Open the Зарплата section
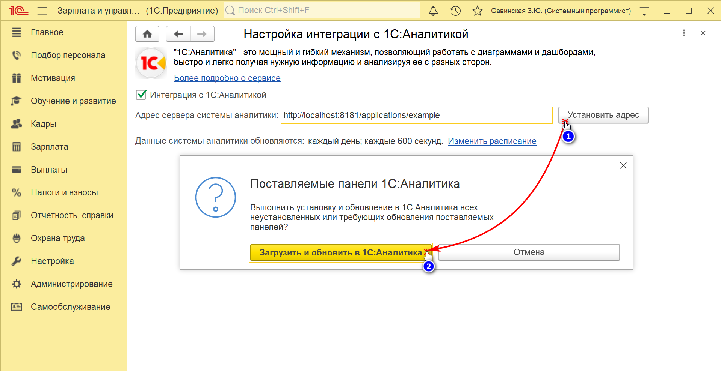721x371 pixels. 50,147
